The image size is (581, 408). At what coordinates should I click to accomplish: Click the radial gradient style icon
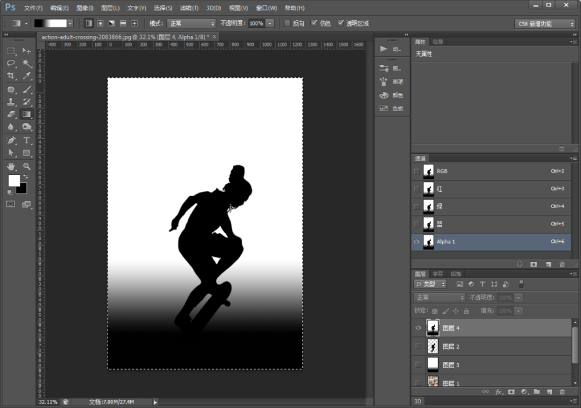(x=100, y=23)
